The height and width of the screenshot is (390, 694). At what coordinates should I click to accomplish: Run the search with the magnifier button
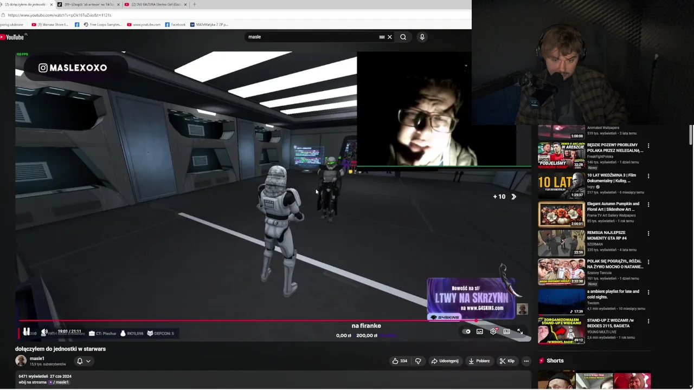403,37
